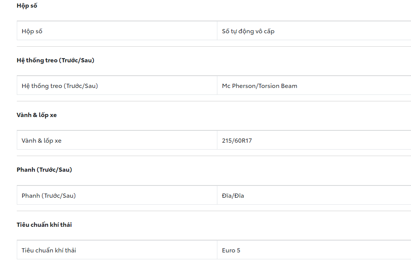
Task: Click divider line below the Vành & lốp xe table
Action: point(214,156)
